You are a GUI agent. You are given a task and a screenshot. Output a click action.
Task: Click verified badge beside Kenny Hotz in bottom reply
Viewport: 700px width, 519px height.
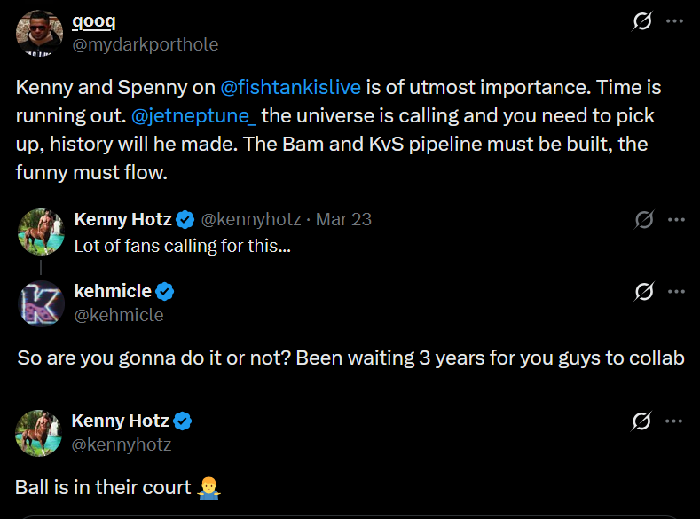(x=183, y=421)
